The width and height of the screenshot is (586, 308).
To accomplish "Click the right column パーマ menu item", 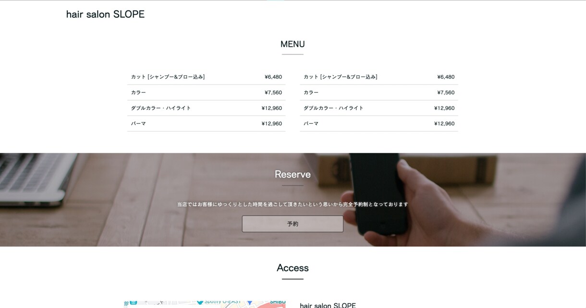I will (379, 123).
